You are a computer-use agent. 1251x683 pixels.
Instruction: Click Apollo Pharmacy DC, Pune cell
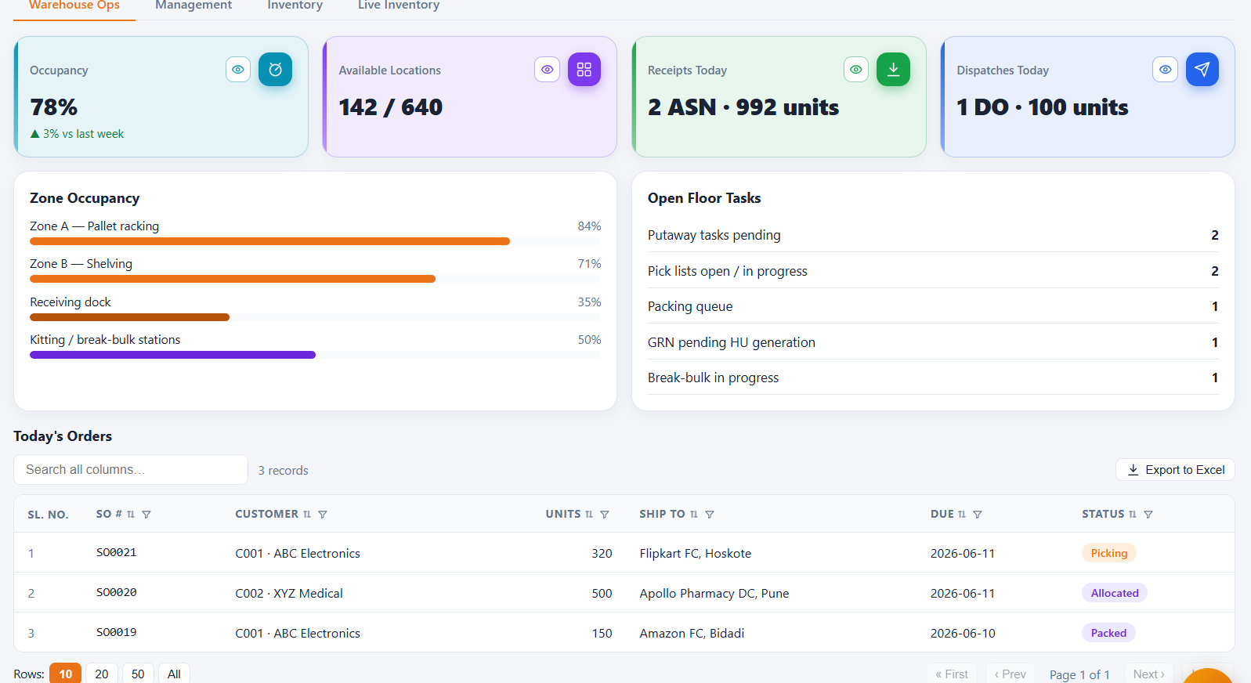(x=714, y=593)
